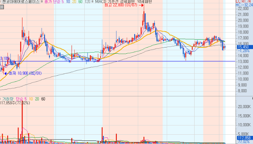Viewport: 253px width, 144px height.
Task: Click the volume panel green 20 legend
Action: tap(37, 99)
